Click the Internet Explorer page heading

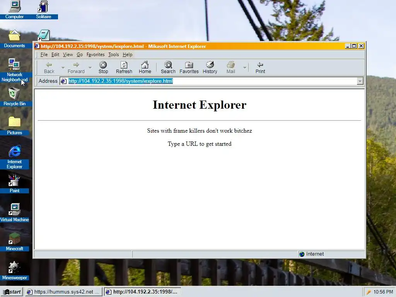coord(200,105)
